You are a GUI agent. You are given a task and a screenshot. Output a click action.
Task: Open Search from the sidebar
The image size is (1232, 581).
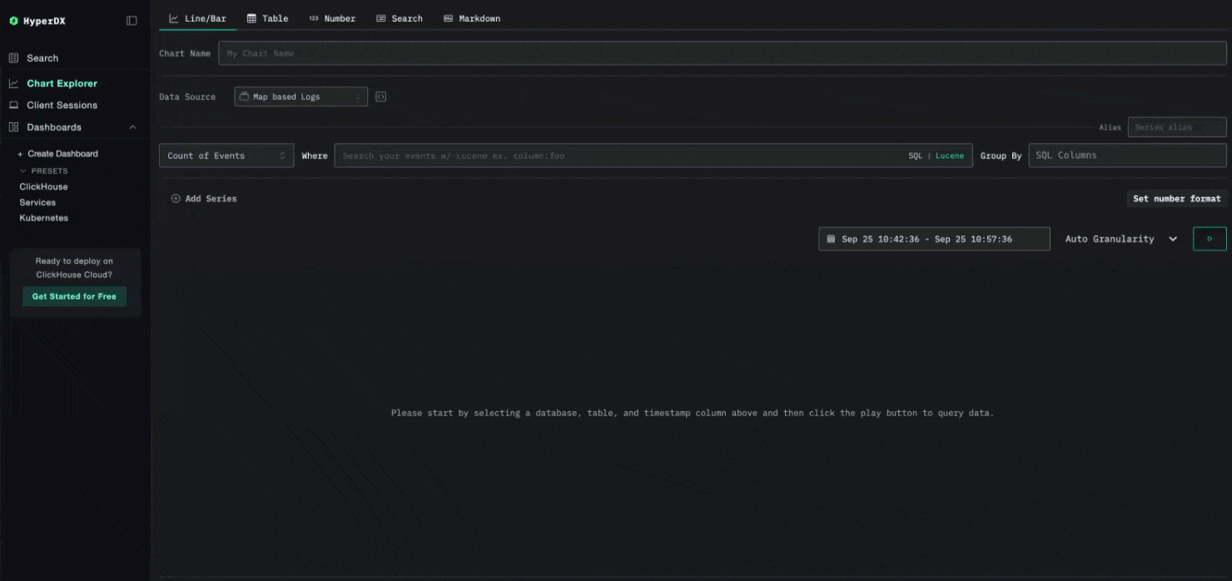click(x=42, y=58)
